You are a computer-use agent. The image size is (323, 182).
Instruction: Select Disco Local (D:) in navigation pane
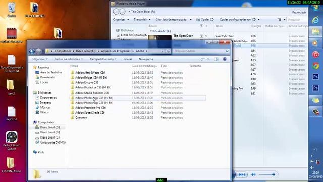pyautogui.click(x=50, y=132)
